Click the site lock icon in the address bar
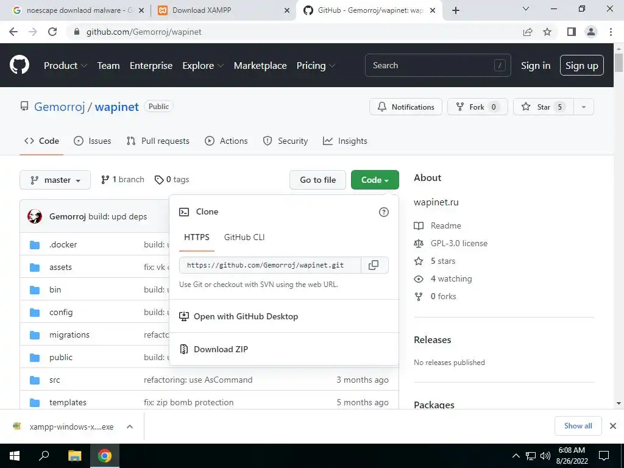Screen dimensions: 624x468 point(77,32)
